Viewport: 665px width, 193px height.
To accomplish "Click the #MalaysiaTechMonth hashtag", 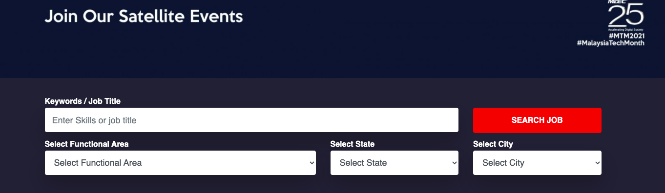I will 610,43.
